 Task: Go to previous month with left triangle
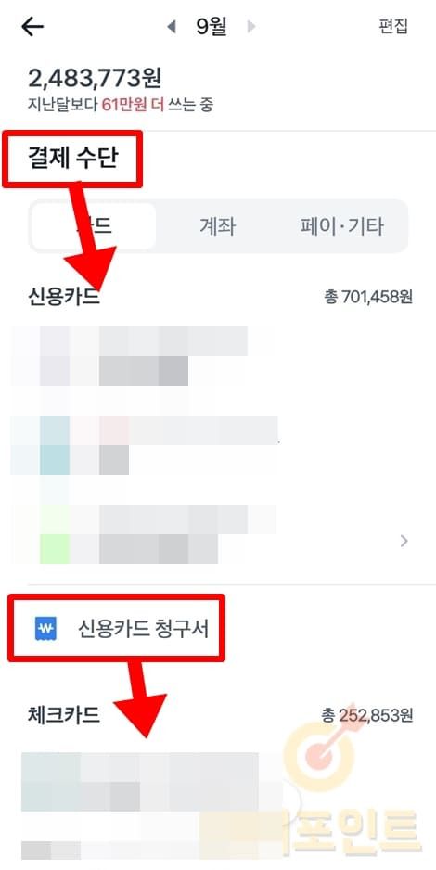[172, 27]
